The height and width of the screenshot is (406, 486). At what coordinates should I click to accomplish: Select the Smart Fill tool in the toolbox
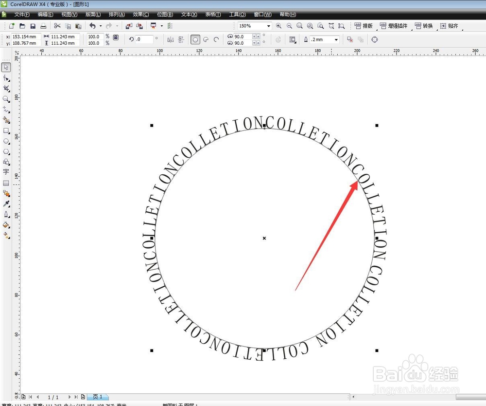6,120
